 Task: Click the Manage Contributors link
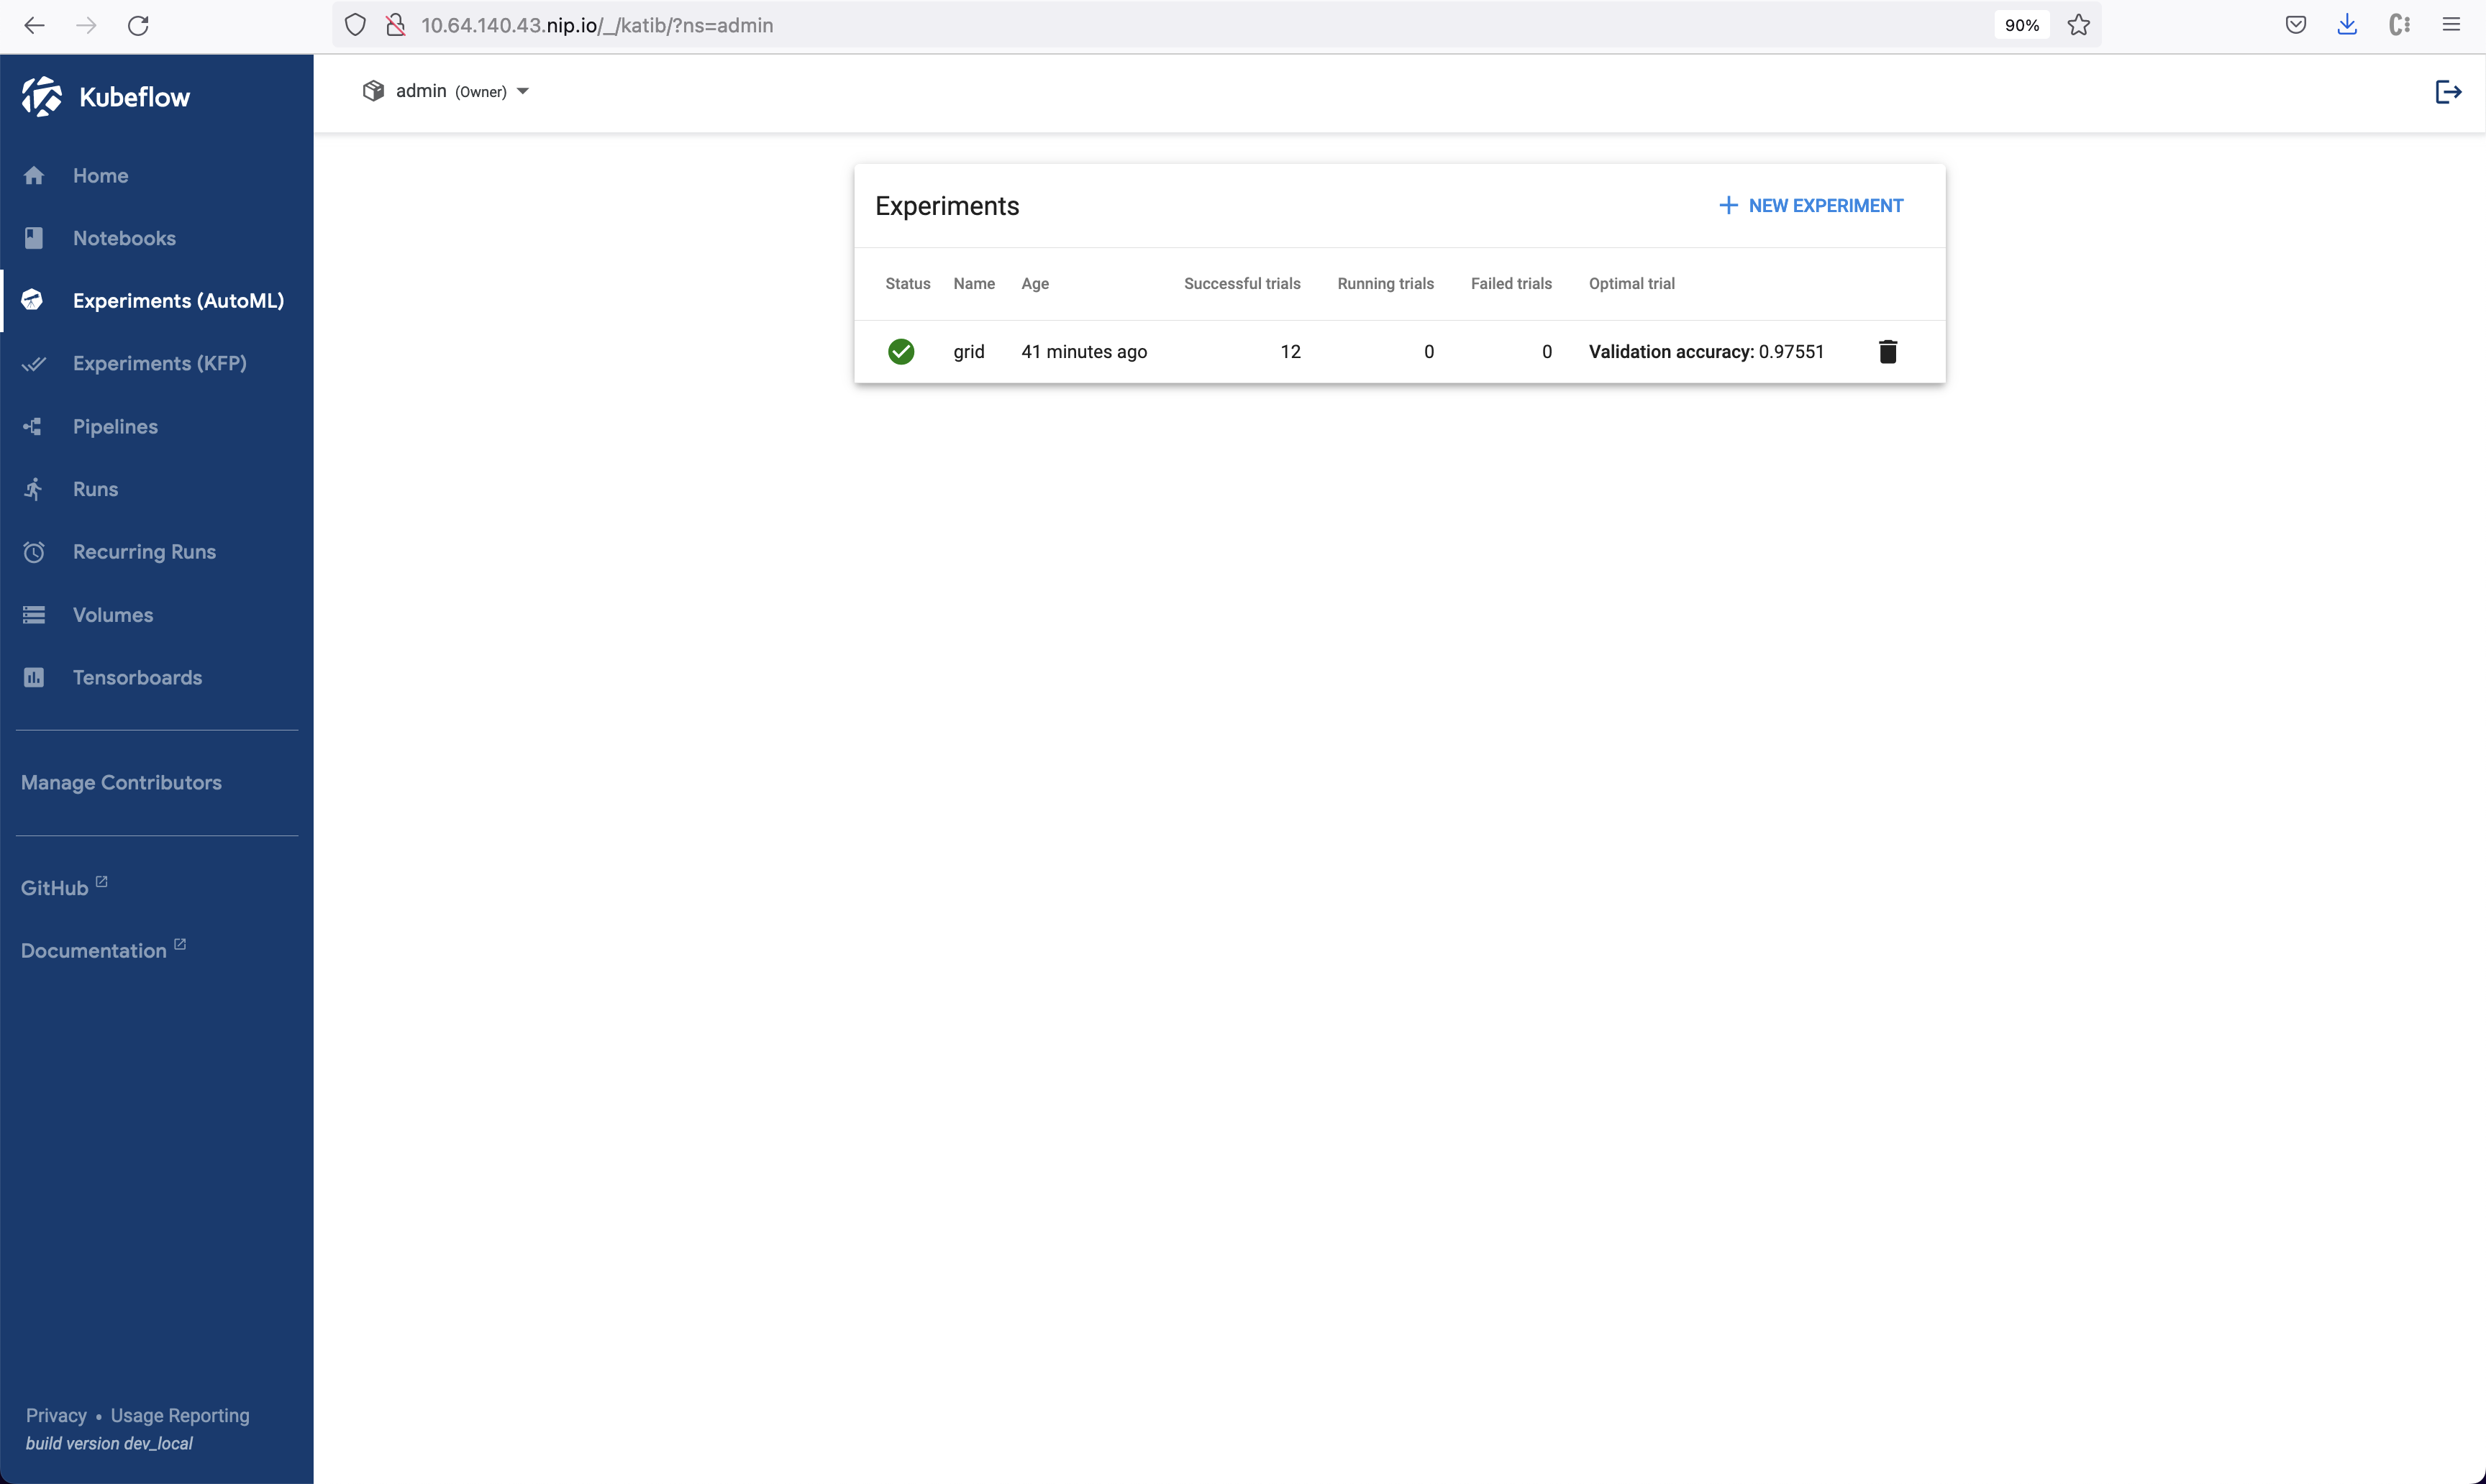point(121,782)
